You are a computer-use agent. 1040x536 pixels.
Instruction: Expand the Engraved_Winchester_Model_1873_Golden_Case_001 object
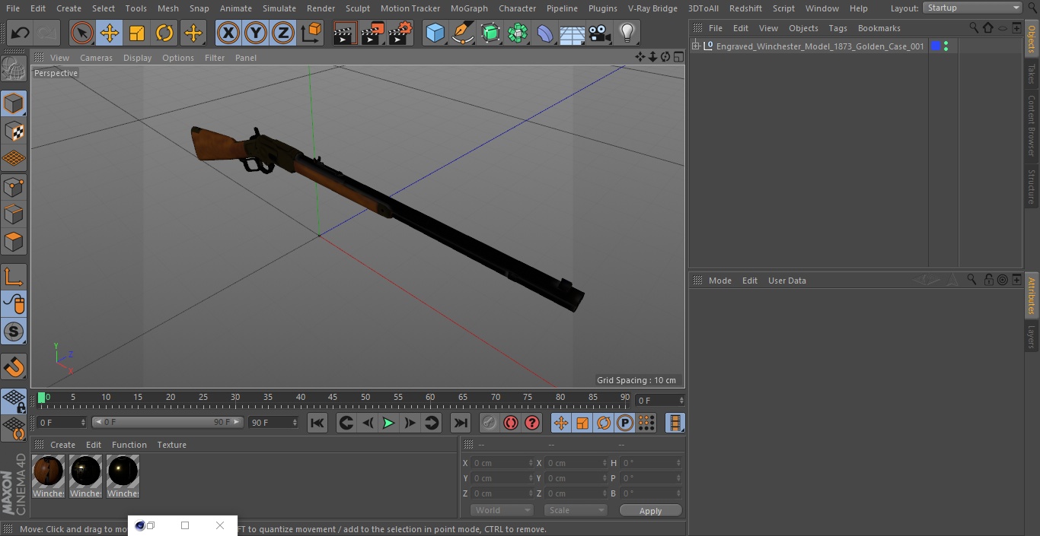tap(695, 46)
